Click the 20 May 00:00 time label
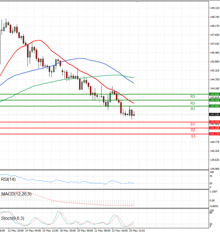 coord(85,231)
